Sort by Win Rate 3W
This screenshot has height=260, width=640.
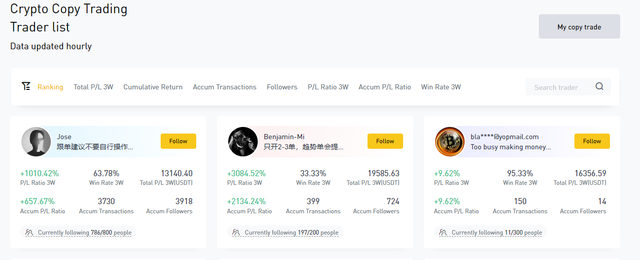pos(441,87)
